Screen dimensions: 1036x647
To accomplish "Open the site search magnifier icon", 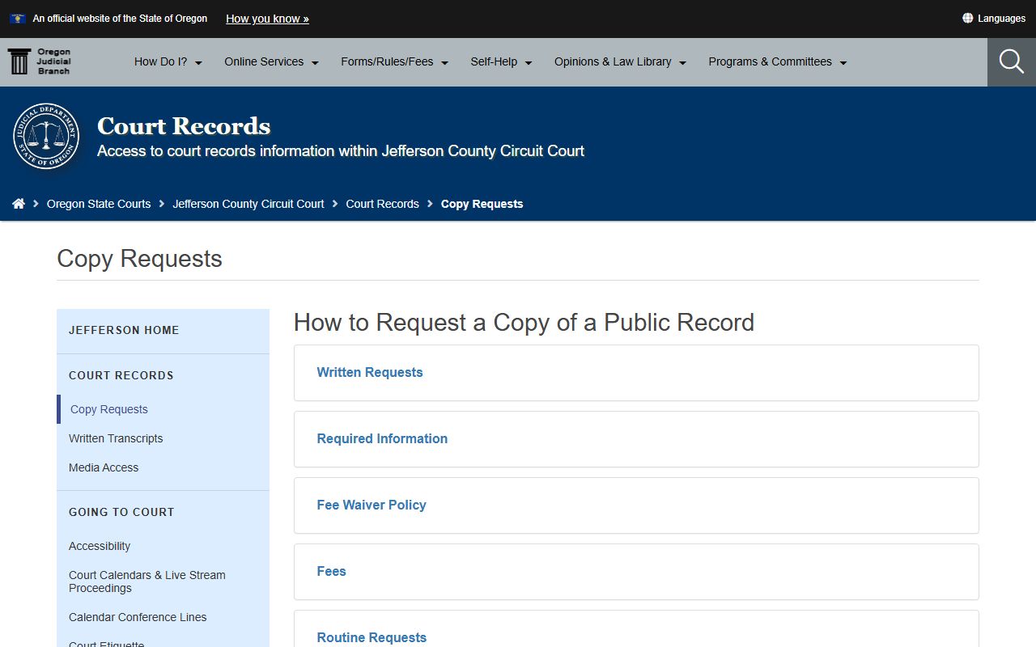I will (x=1012, y=61).
